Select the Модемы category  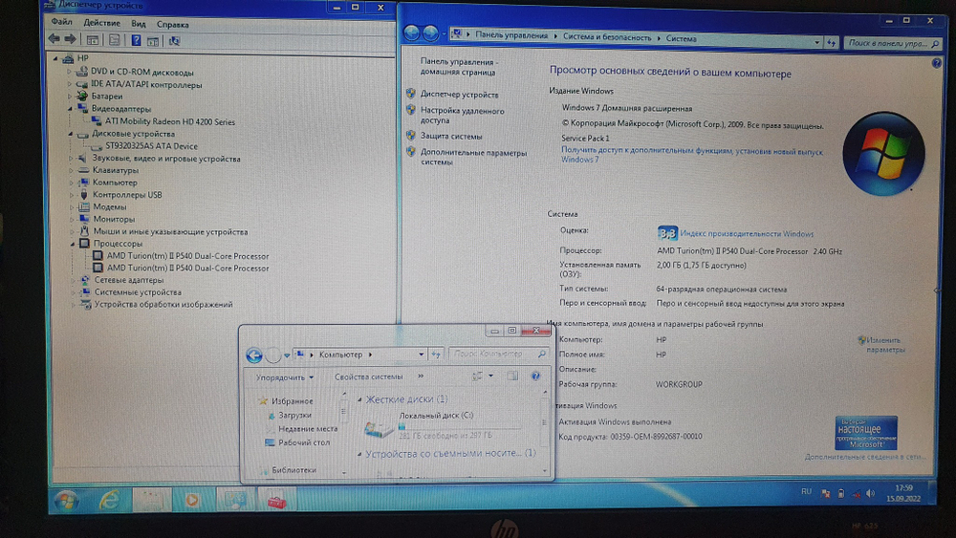[109, 207]
